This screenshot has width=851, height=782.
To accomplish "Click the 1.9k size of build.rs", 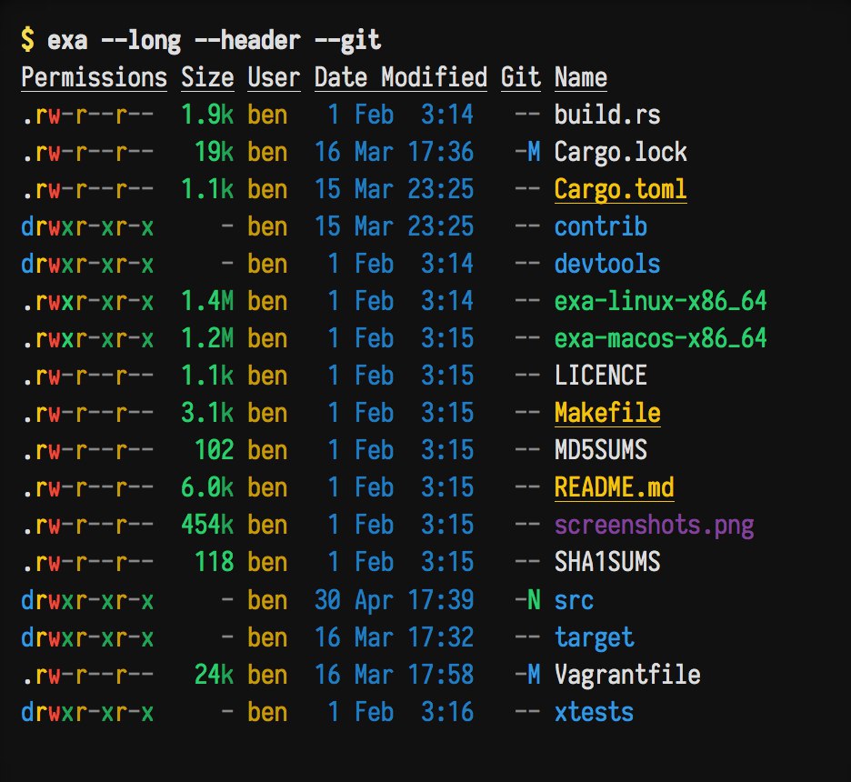I will point(207,115).
